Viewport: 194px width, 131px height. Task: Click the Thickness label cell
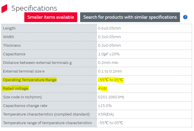point(49,45)
